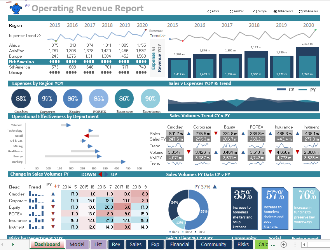
Task: Click the 57% homeless shelters card
Action: 275,208
